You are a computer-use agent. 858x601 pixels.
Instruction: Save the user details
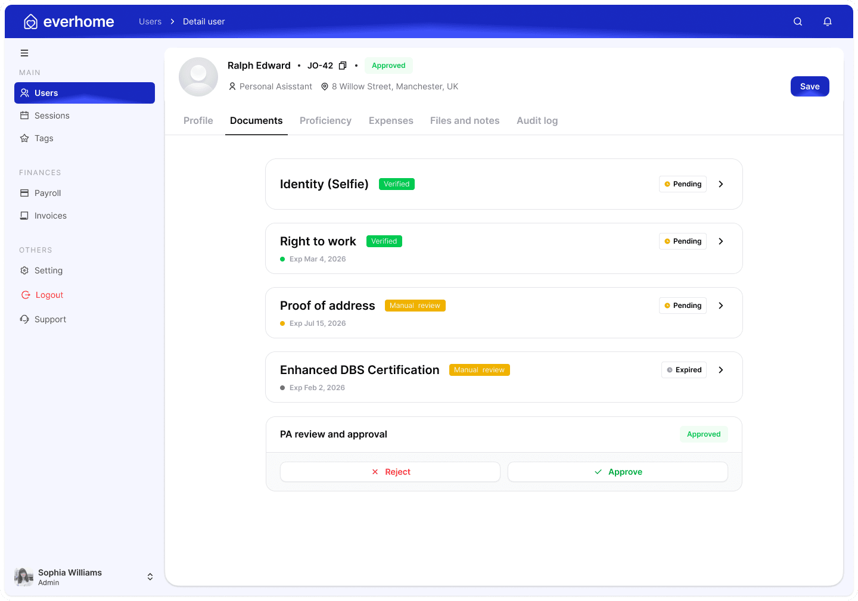pyautogui.click(x=810, y=86)
